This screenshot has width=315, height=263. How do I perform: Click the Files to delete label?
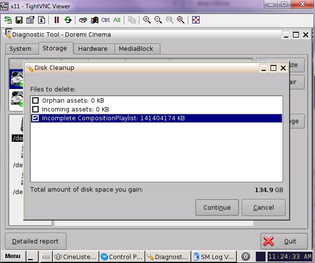tap(53, 89)
